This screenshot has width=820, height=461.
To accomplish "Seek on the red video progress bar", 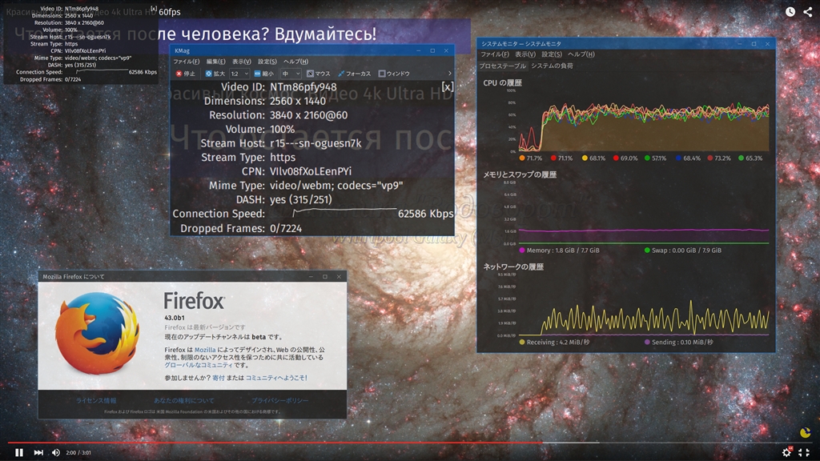I will point(274,443).
